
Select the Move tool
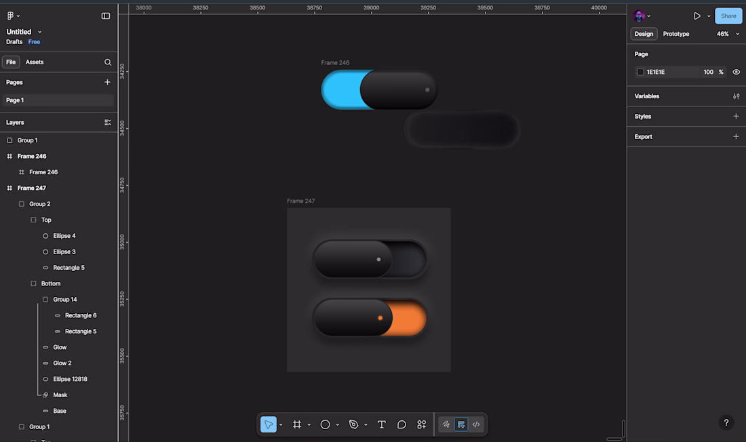tap(269, 424)
